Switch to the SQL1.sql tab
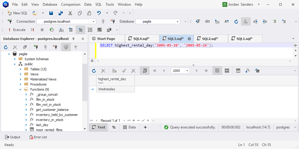This screenshot has width=299, height=149. [245, 39]
